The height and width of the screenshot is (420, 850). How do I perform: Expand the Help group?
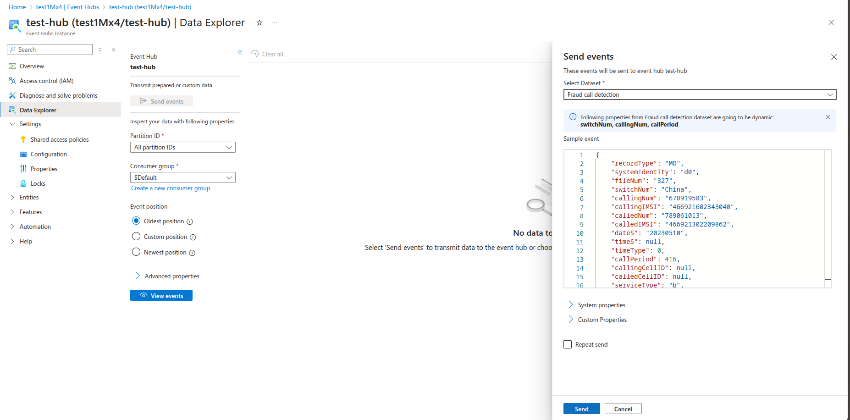(x=12, y=241)
